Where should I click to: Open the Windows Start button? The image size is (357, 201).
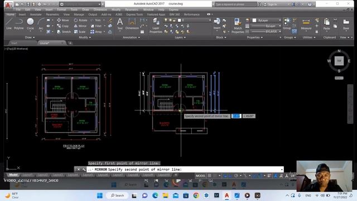click(x=100, y=195)
